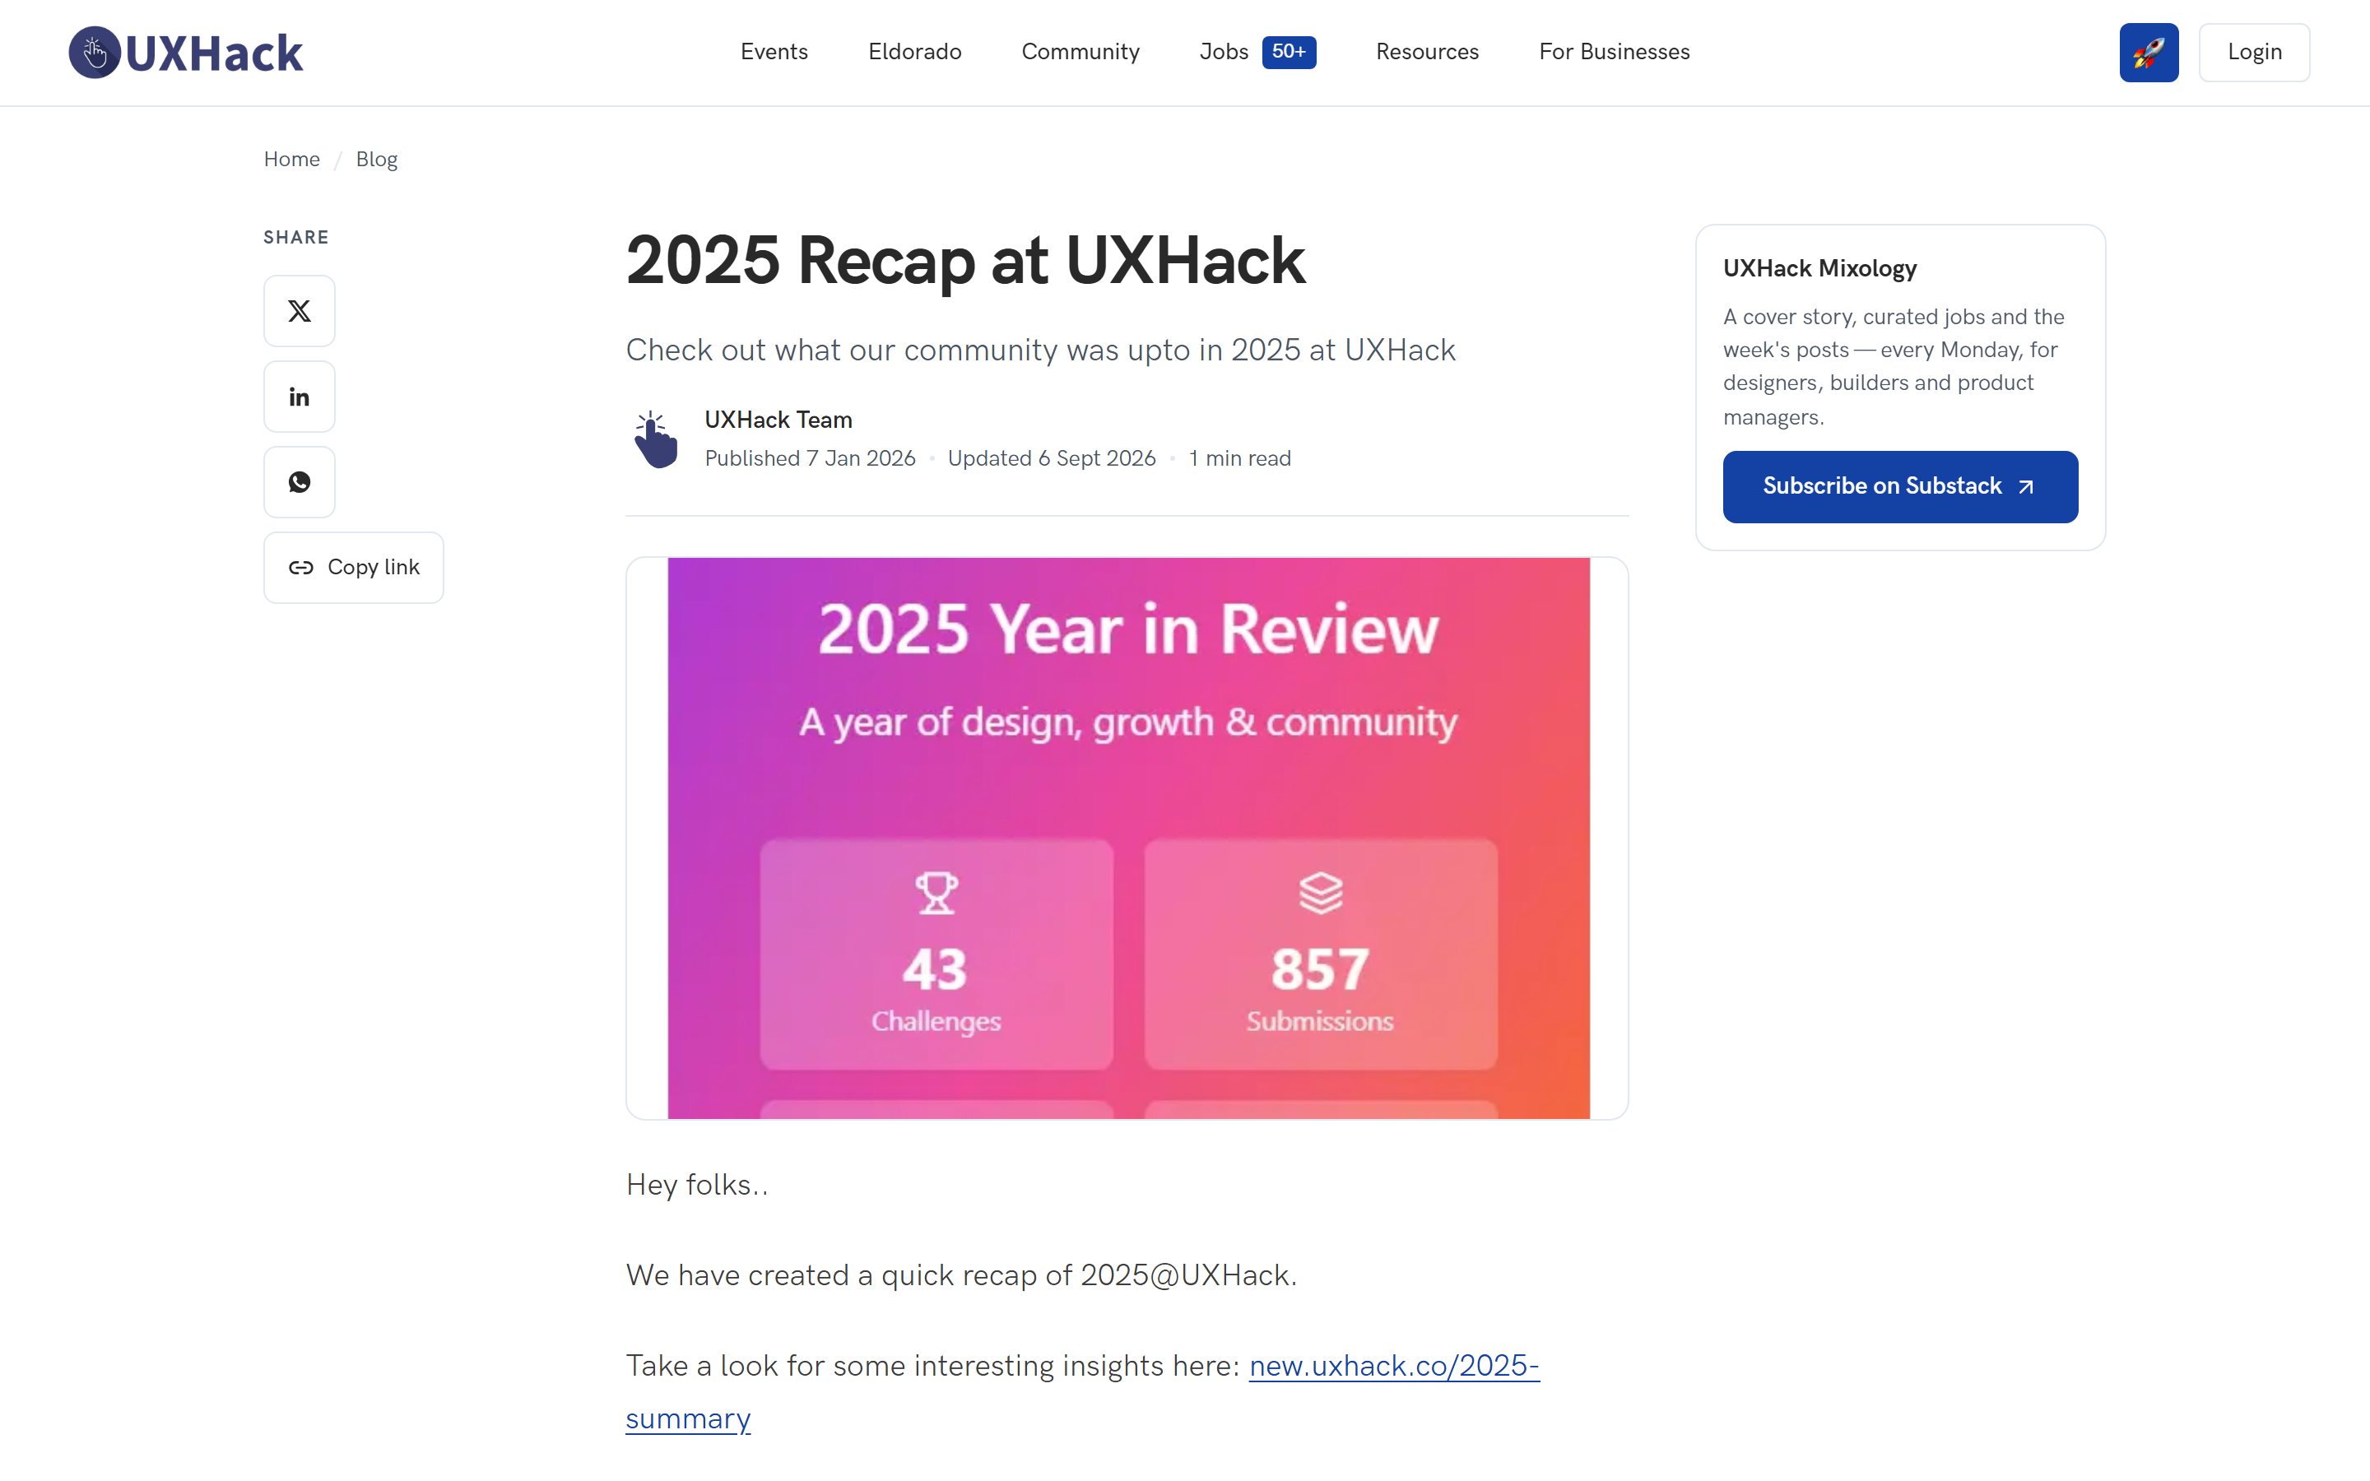The height and width of the screenshot is (1481, 2370).
Task: Click the rocket icon button
Action: [x=2149, y=53]
